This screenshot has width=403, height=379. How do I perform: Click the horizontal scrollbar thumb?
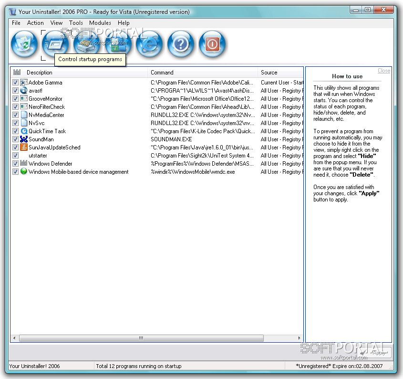point(141,338)
